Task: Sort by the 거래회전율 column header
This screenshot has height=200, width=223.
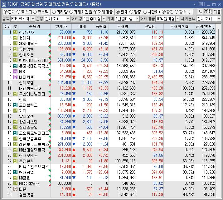Action: (x=179, y=26)
